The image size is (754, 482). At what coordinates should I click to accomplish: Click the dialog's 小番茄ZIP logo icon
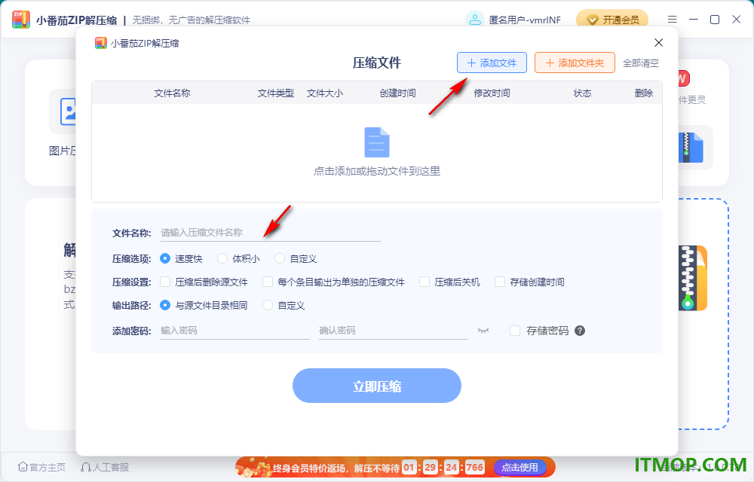tap(100, 43)
